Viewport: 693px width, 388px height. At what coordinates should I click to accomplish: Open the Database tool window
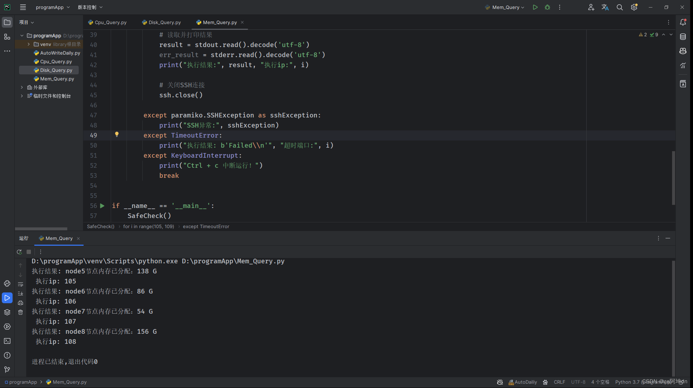[683, 37]
